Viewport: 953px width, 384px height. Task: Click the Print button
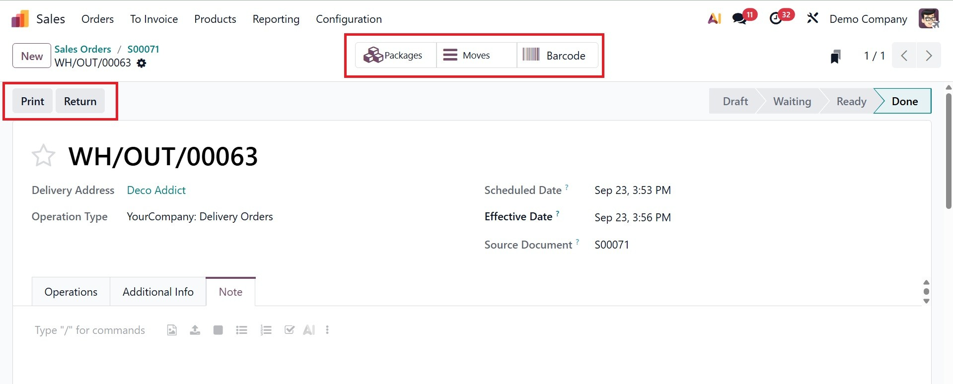coord(32,101)
